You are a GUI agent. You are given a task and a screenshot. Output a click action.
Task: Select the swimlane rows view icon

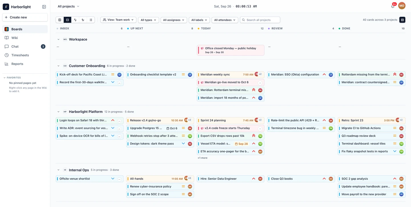[x=67, y=20]
